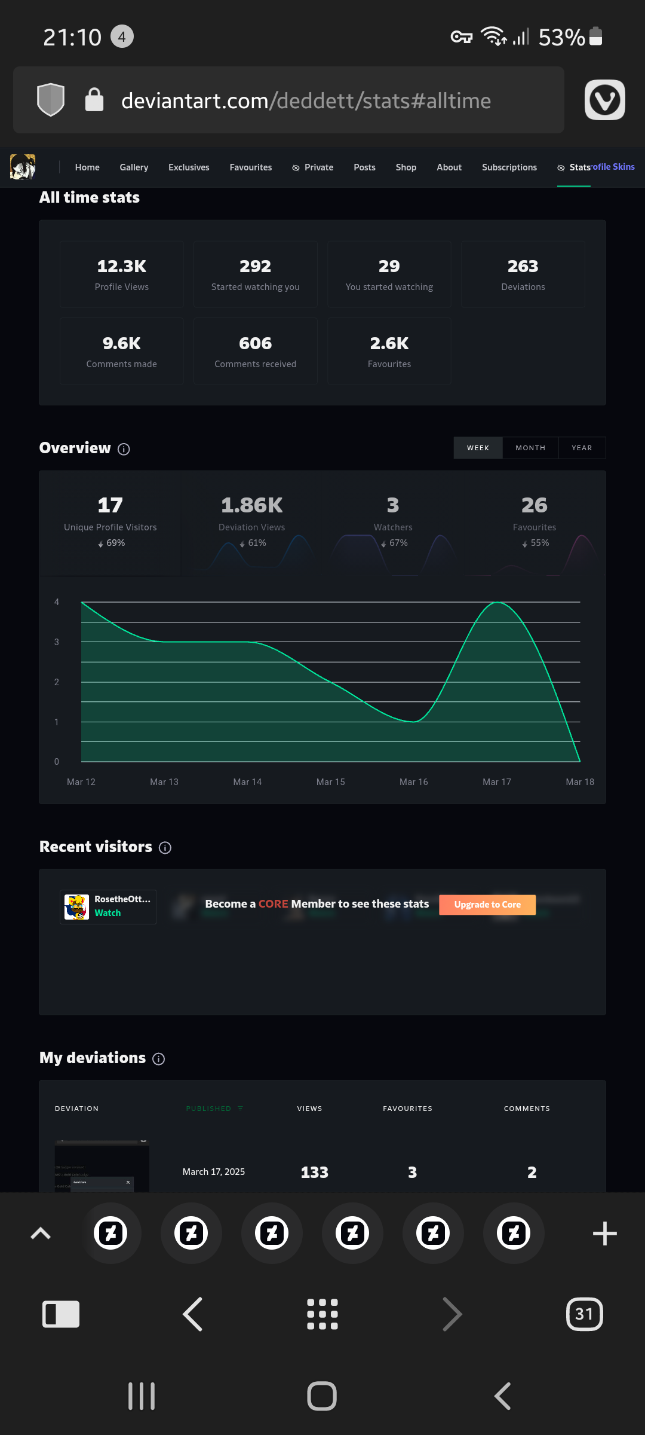Click the 606 Comments received stat
Viewport: 645px width, 1435px height.
pyautogui.click(x=256, y=351)
